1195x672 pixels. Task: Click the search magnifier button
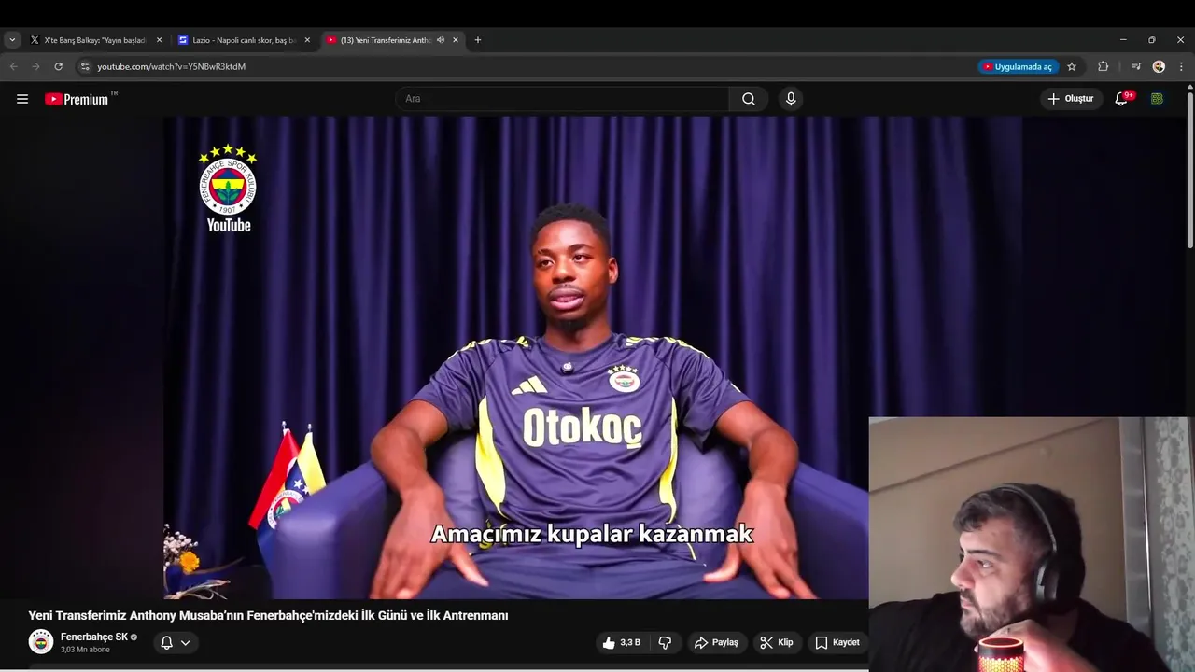point(749,99)
